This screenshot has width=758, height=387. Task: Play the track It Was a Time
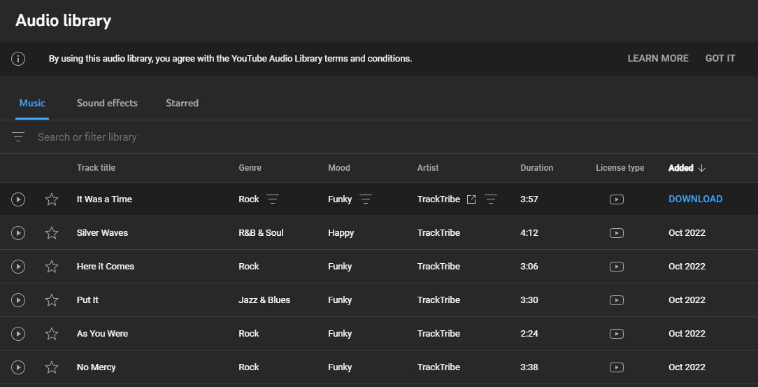18,199
